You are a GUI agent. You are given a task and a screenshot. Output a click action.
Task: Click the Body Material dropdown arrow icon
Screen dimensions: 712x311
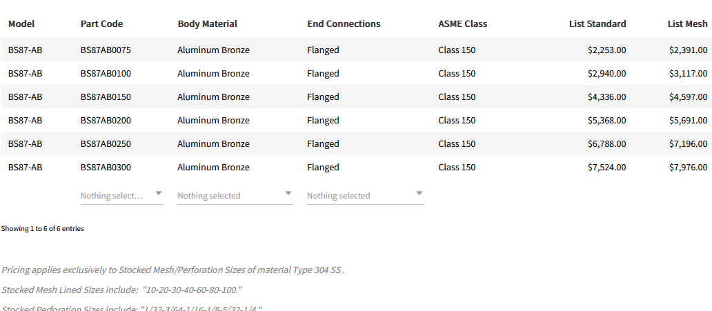(x=288, y=194)
